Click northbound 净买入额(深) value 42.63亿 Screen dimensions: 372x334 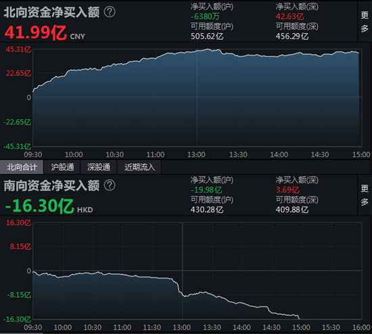pos(289,16)
